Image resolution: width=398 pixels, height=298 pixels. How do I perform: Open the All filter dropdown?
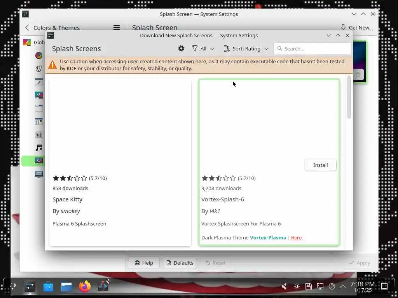[x=203, y=49]
